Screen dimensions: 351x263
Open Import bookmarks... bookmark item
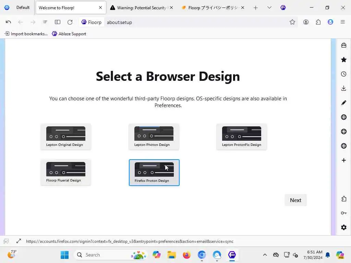coord(26,34)
